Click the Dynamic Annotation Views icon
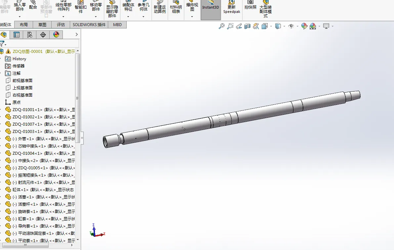The height and width of the screenshot is (250, 394). [256, 26]
